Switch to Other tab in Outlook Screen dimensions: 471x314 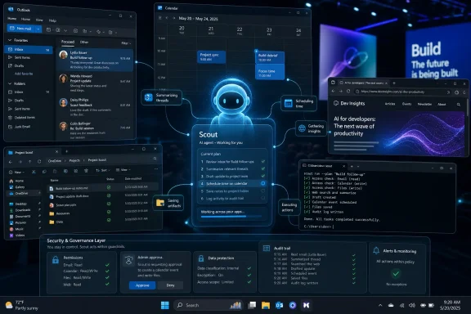pyautogui.click(x=84, y=42)
